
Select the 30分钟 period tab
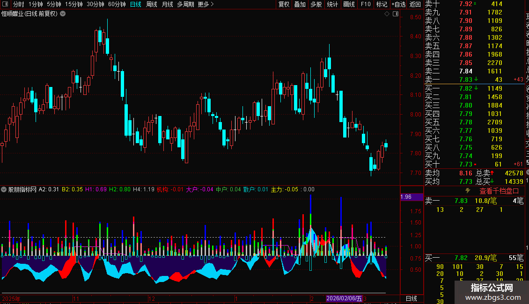point(96,4)
